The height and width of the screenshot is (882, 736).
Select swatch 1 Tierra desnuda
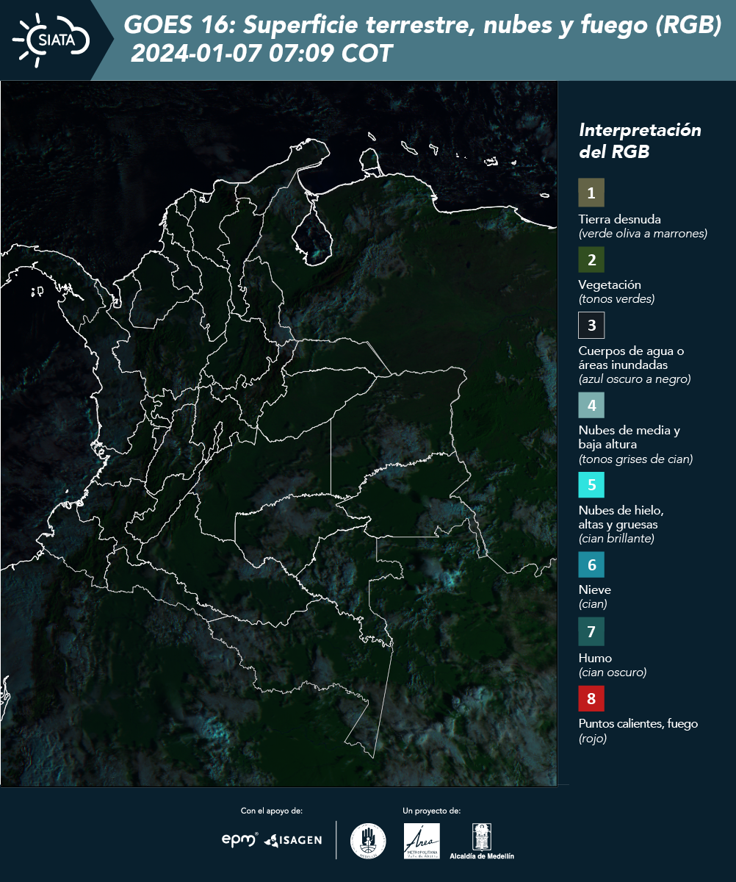coord(591,193)
